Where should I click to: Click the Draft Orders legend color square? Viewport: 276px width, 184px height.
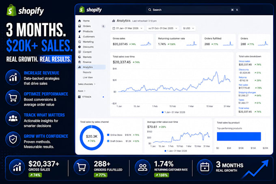108,141
